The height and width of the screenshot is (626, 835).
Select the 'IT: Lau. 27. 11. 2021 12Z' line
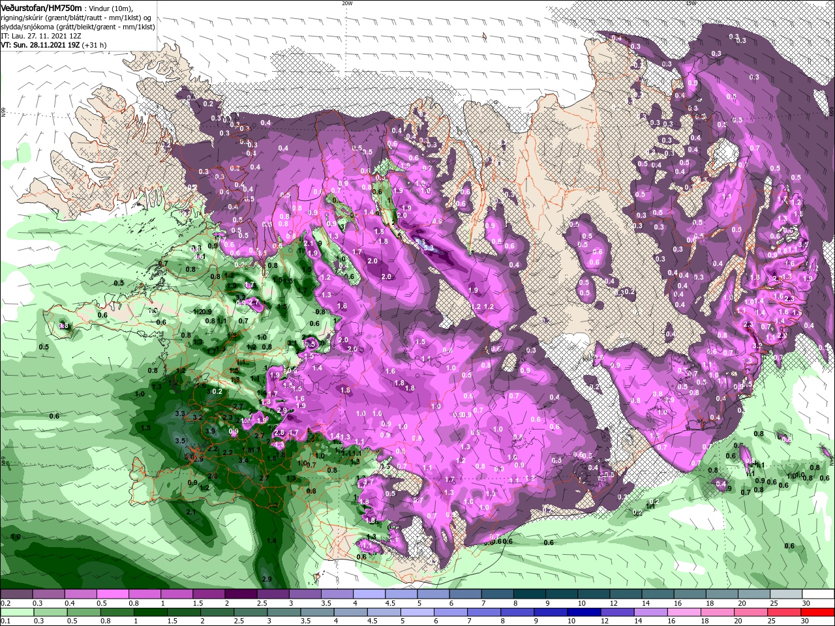pyautogui.click(x=40, y=36)
